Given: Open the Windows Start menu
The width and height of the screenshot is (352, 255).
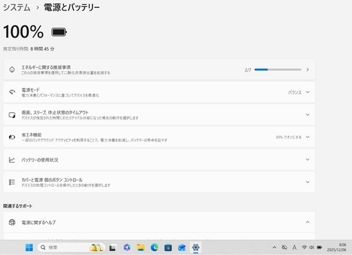Looking at the screenshot, I should (29, 247).
